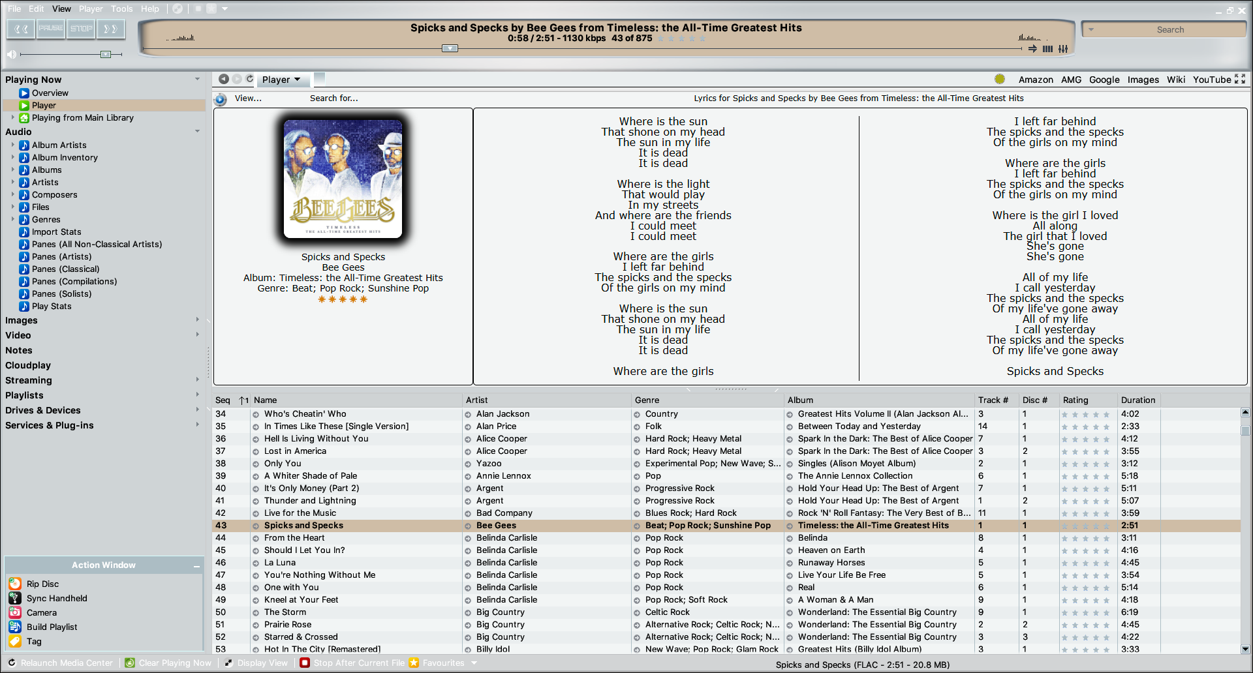Go back with the navigation back arrow
This screenshot has width=1253, height=673.
pyautogui.click(x=223, y=79)
